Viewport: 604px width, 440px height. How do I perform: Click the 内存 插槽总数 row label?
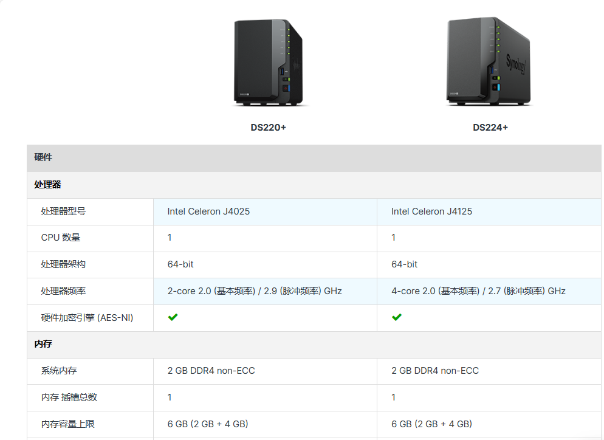click(69, 397)
